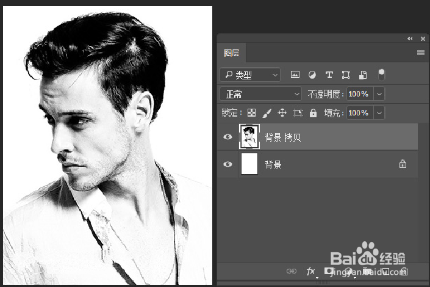
Task: Open the 正常 blend mode dropdown
Action: [x=260, y=94]
